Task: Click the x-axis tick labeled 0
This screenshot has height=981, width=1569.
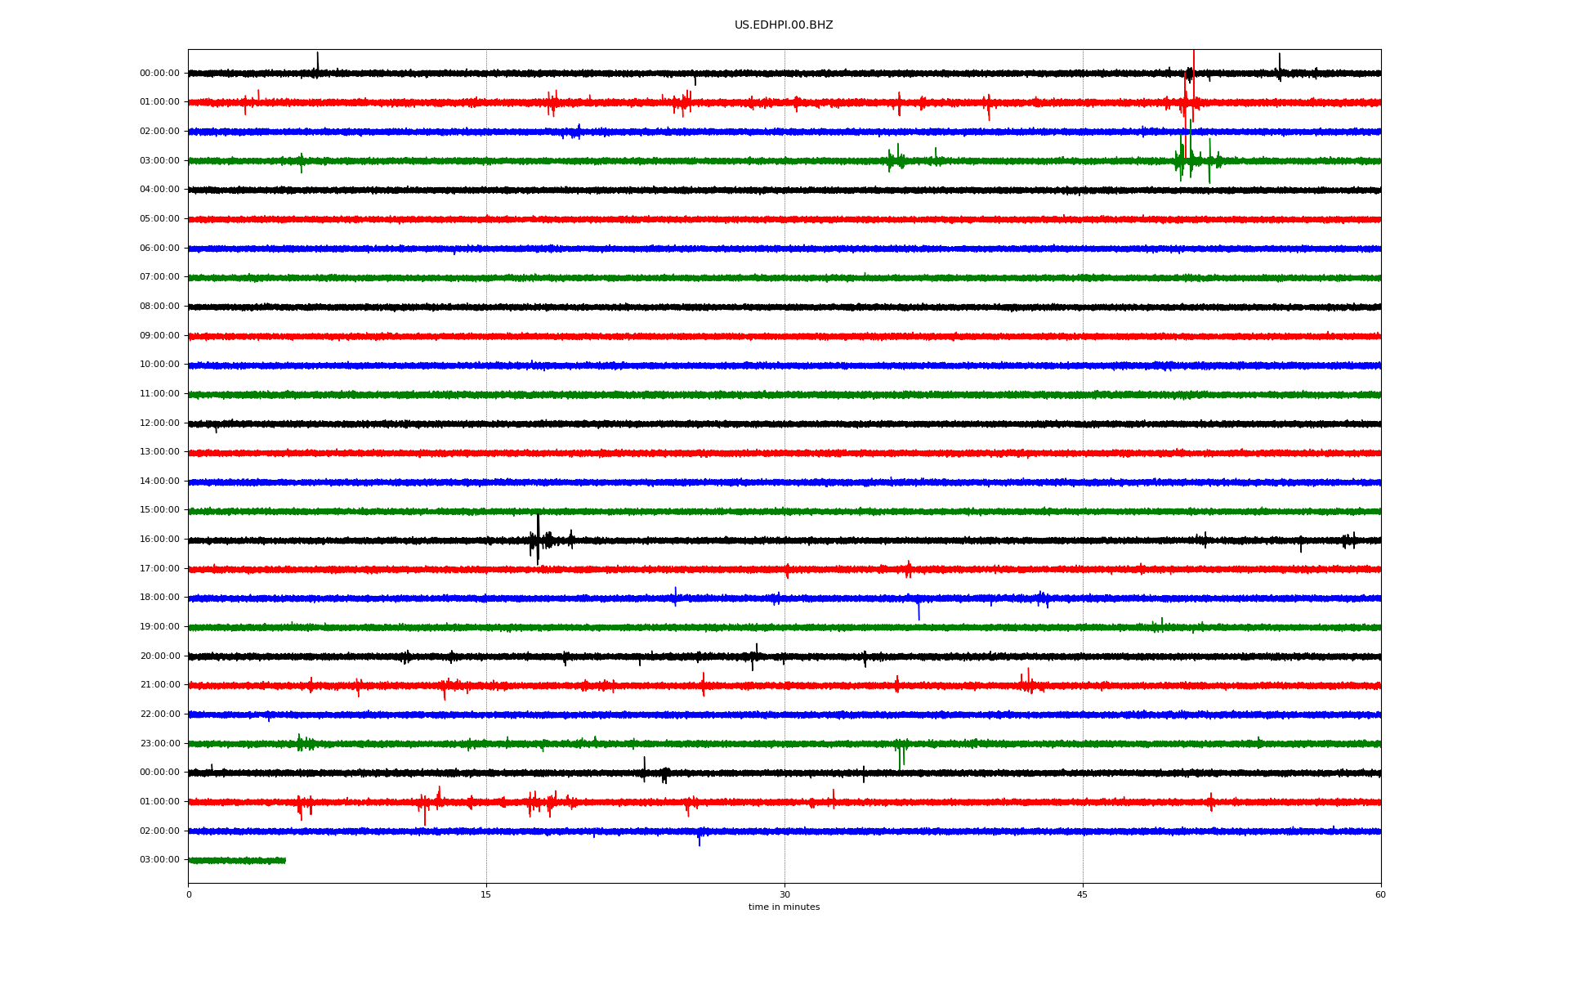Action: [189, 895]
